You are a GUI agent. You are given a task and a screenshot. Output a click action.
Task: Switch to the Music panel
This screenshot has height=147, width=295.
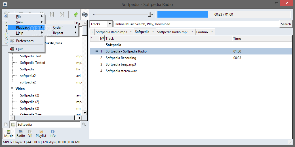pos(9,134)
